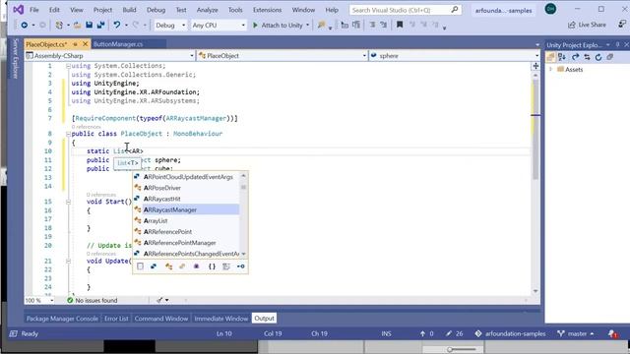The height and width of the screenshot is (354, 630).
Task: Toggle the namespaces braces filter in IntelliSense
Action: point(212,266)
